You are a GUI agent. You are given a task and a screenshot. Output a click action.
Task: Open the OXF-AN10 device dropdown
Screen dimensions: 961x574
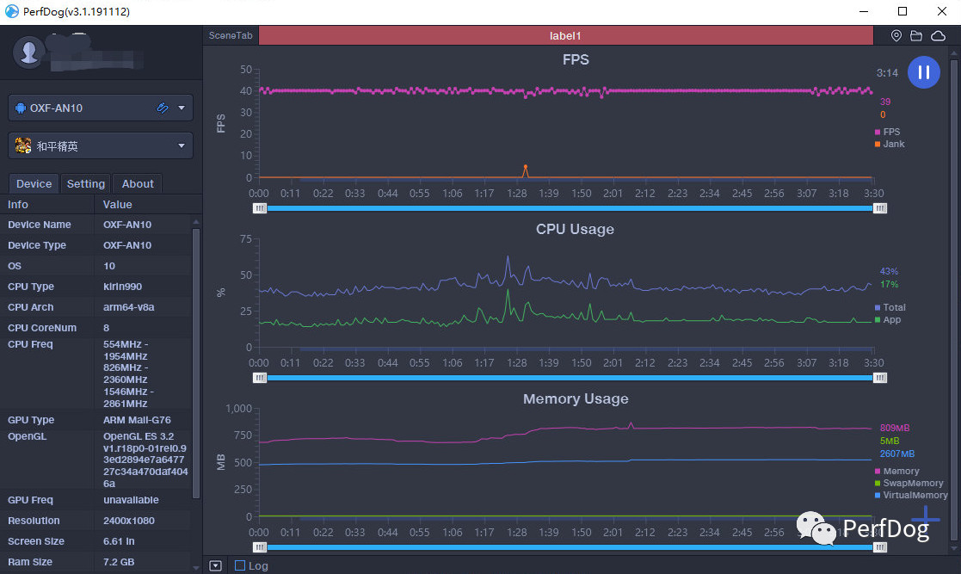pos(182,108)
